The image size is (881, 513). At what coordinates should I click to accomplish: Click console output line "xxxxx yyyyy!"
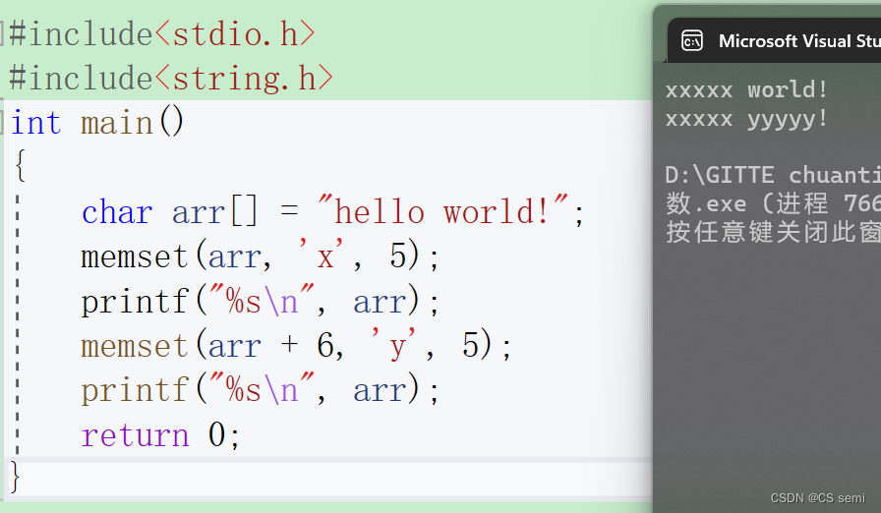pyautogui.click(x=746, y=119)
